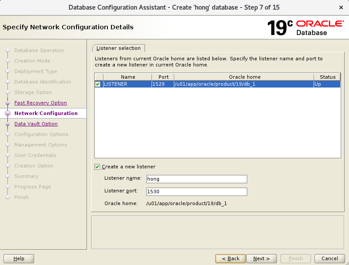Click the empty message area panel
The height and width of the screenshot is (265, 349).
point(218,233)
